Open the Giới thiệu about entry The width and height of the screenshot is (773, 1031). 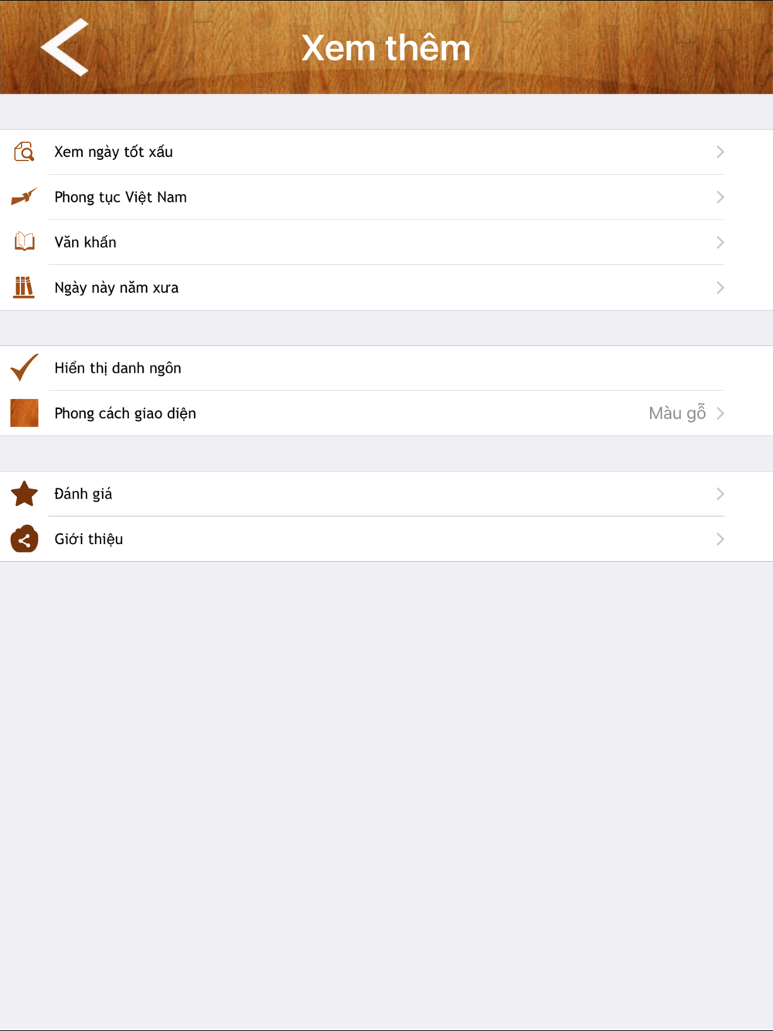point(386,539)
